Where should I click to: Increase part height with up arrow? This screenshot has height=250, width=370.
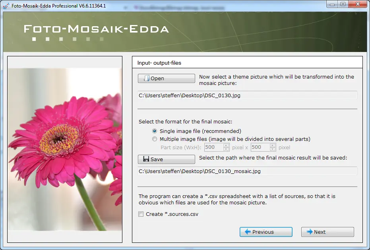tap(273, 145)
